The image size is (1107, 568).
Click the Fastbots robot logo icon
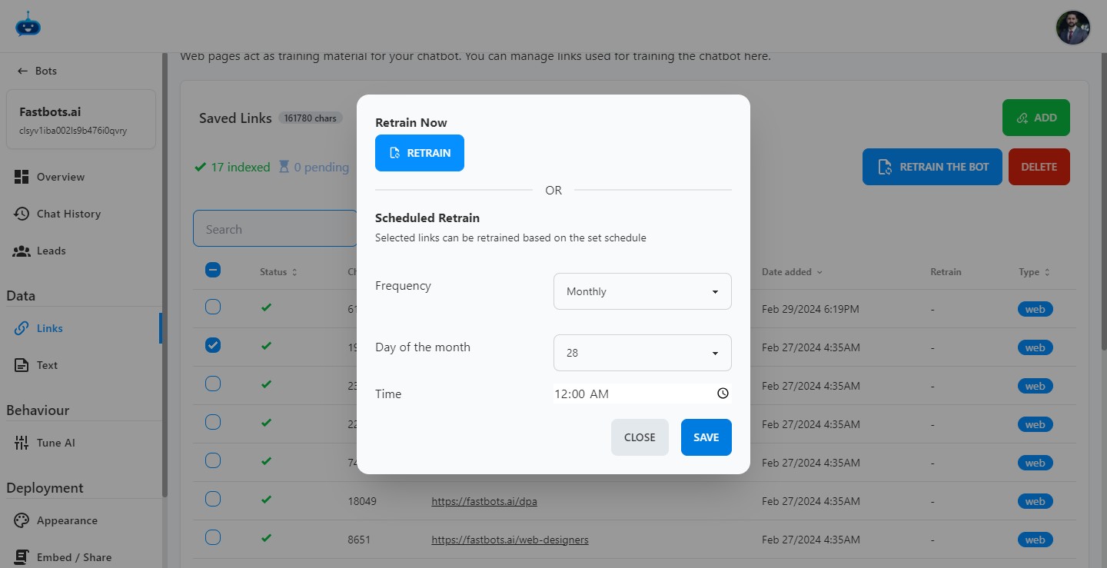[28, 25]
